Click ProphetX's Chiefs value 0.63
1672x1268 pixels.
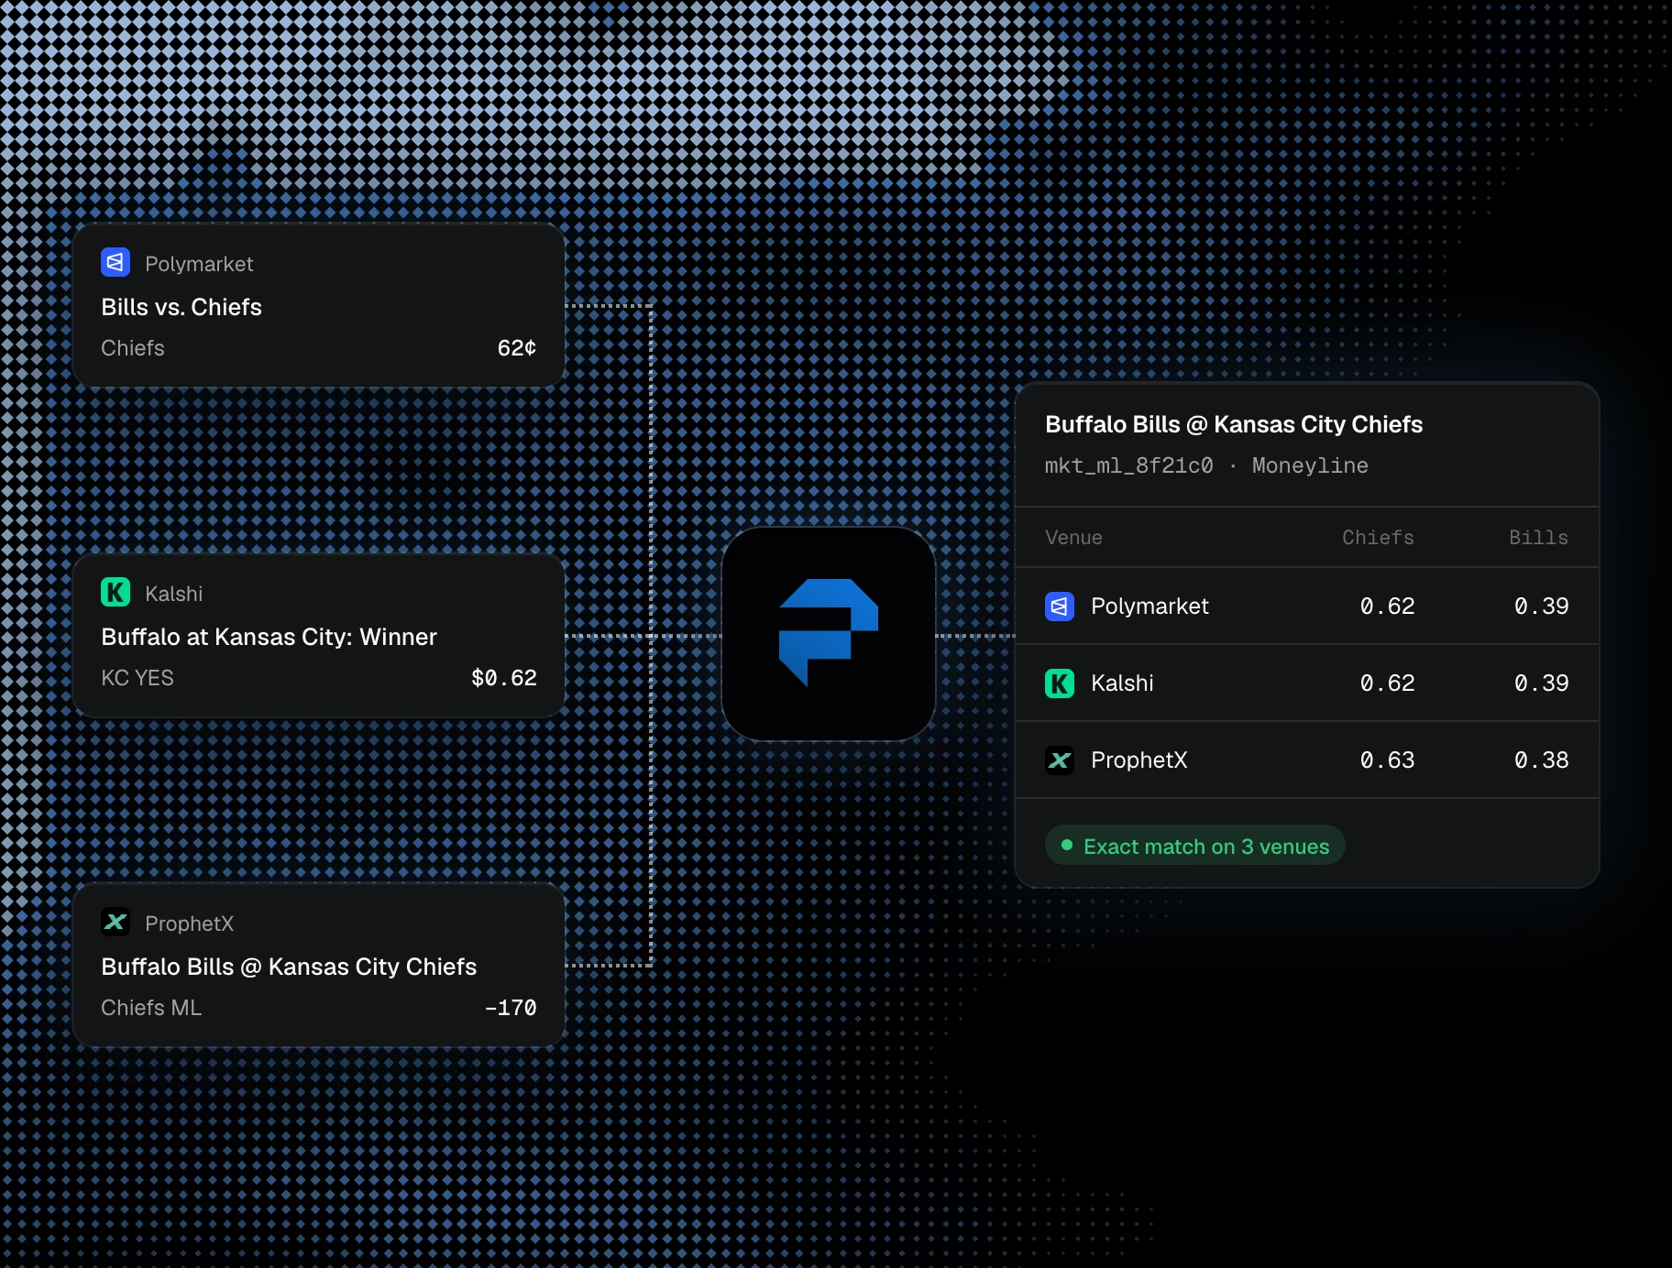pos(1388,760)
